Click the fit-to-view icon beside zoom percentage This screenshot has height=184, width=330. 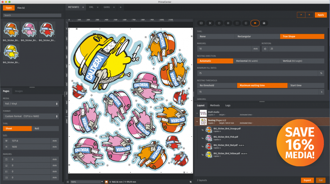click(x=68, y=182)
